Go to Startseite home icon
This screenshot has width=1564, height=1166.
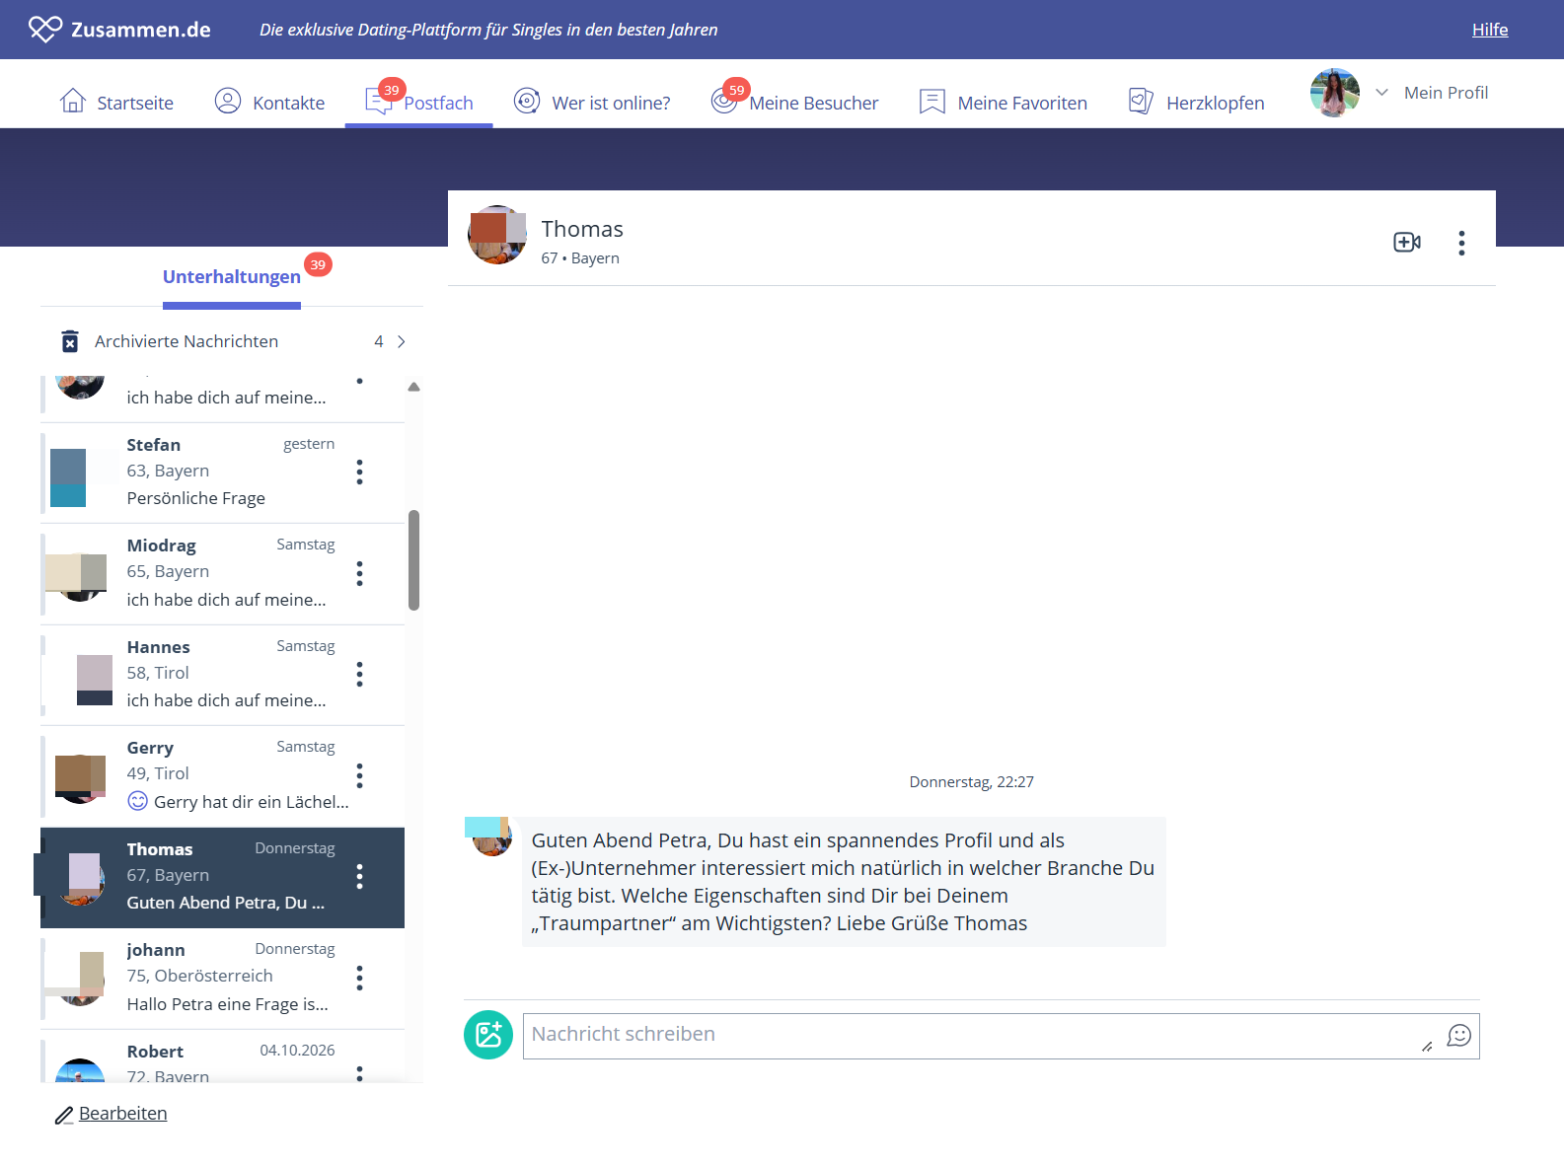coord(73,101)
